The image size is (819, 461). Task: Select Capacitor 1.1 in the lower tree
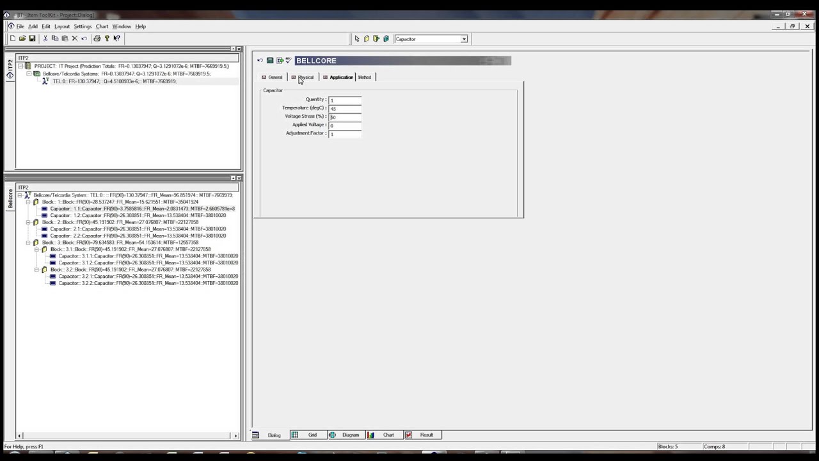click(x=142, y=209)
